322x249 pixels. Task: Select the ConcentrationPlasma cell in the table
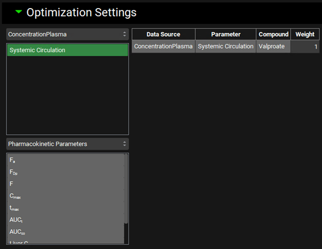pos(163,47)
